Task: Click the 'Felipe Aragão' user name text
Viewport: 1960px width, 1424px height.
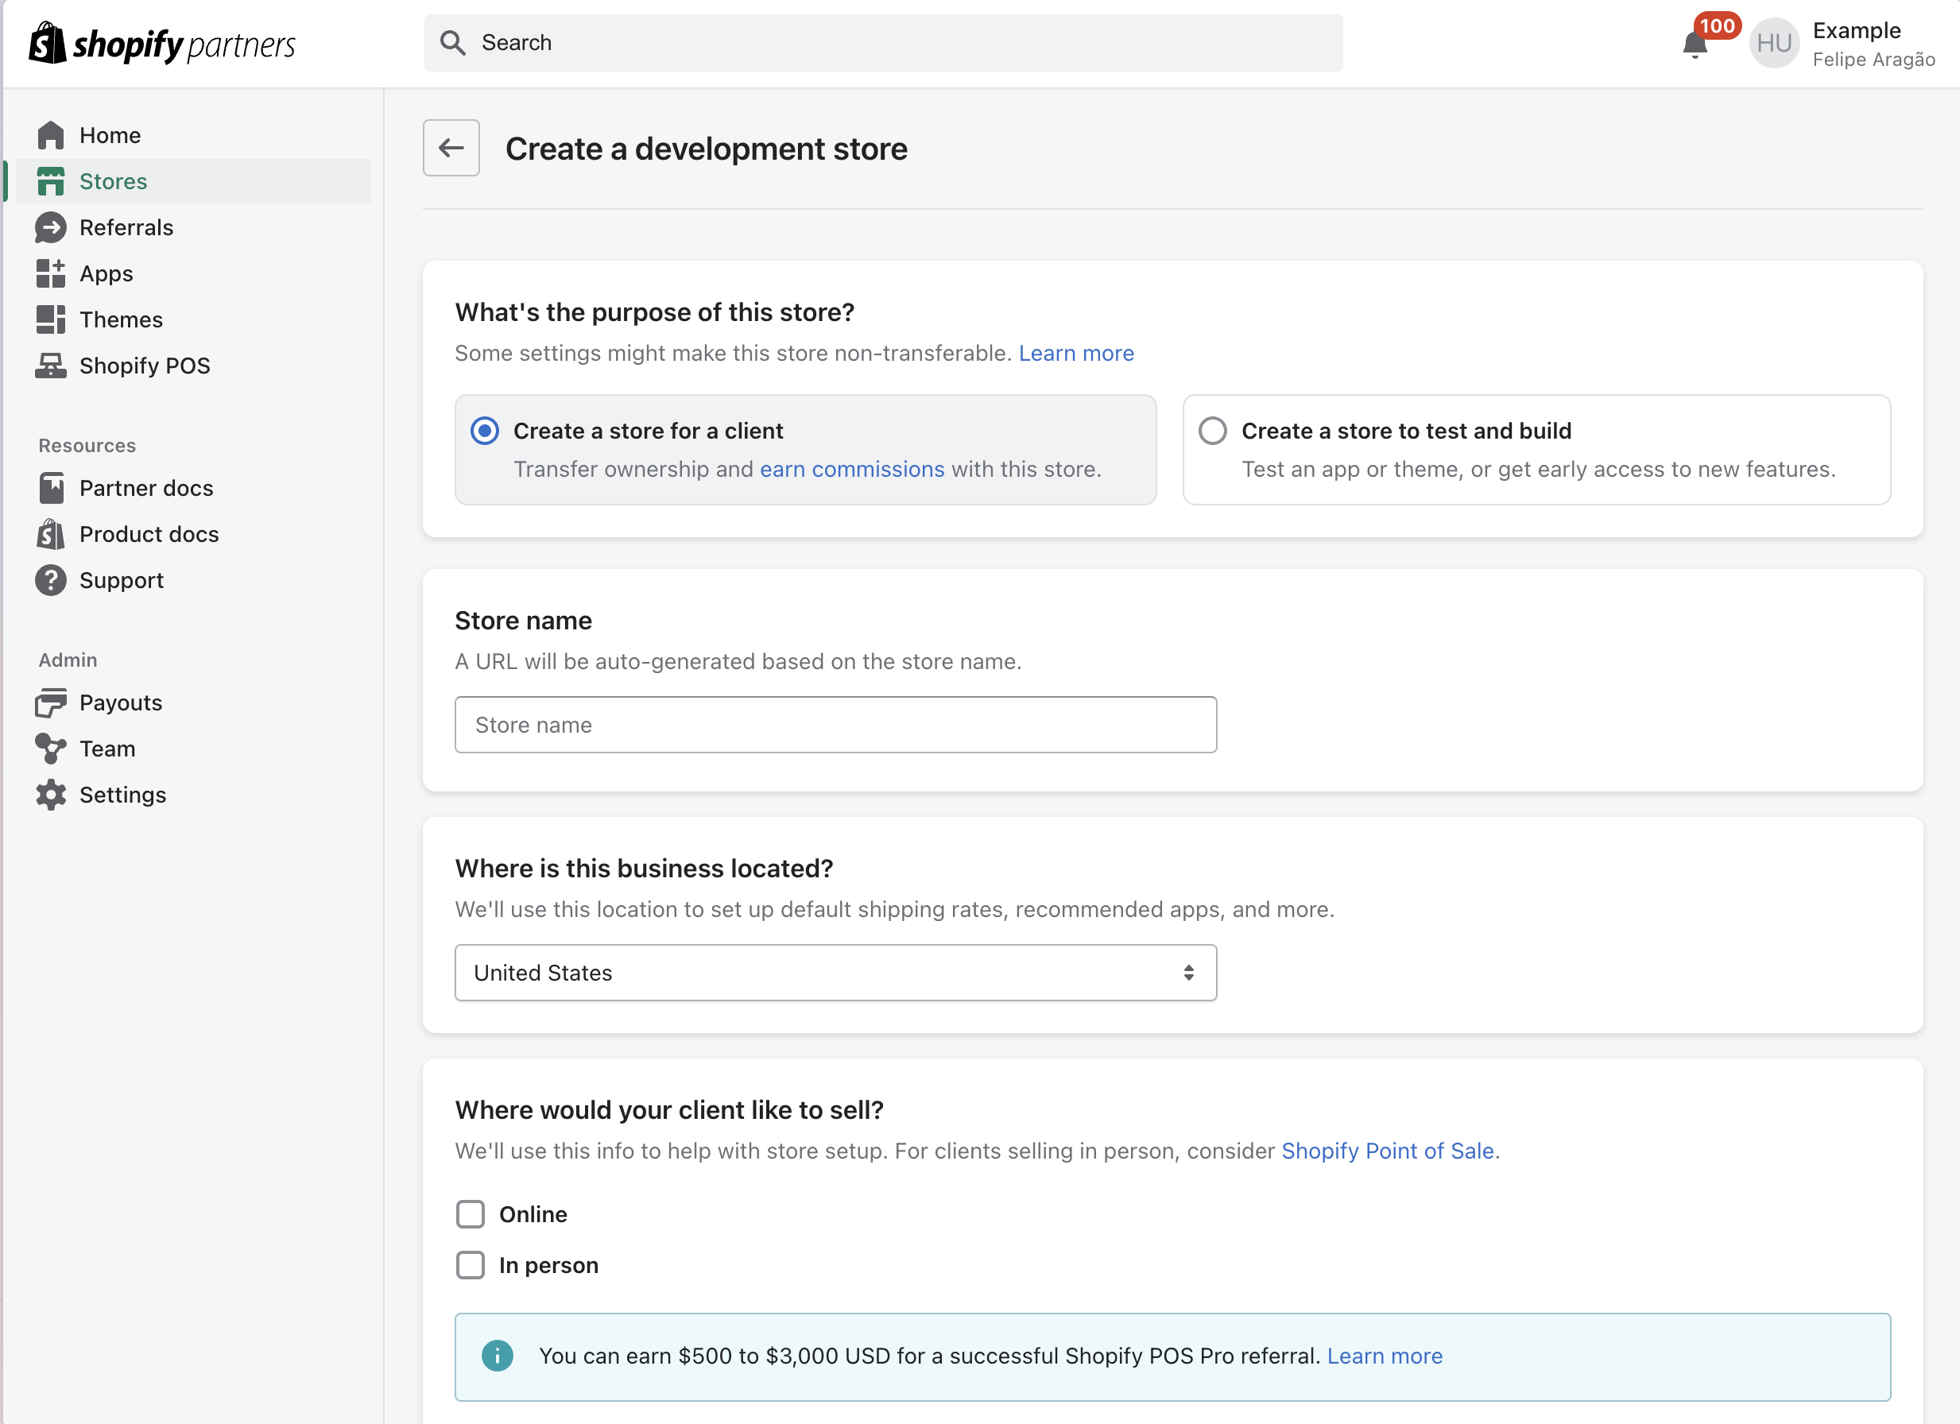Action: point(1873,60)
